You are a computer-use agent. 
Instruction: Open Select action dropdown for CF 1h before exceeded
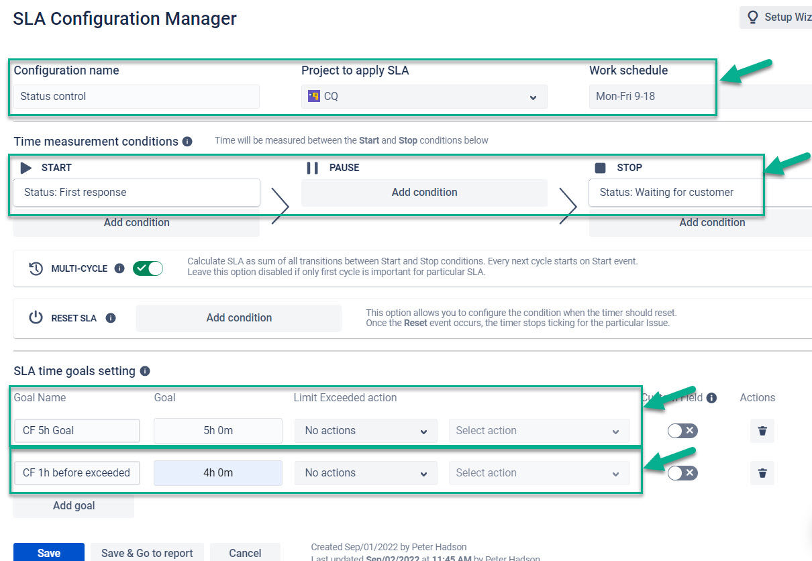point(539,473)
